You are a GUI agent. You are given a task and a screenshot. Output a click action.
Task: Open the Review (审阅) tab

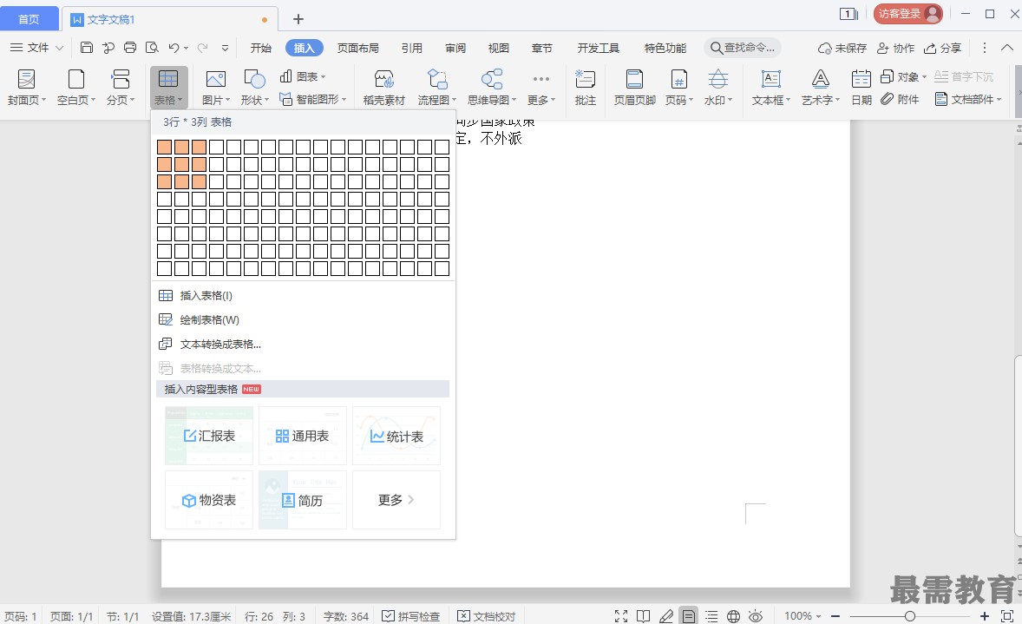point(455,48)
